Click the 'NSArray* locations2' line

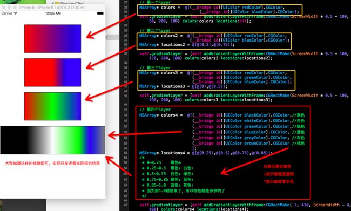(187, 45)
